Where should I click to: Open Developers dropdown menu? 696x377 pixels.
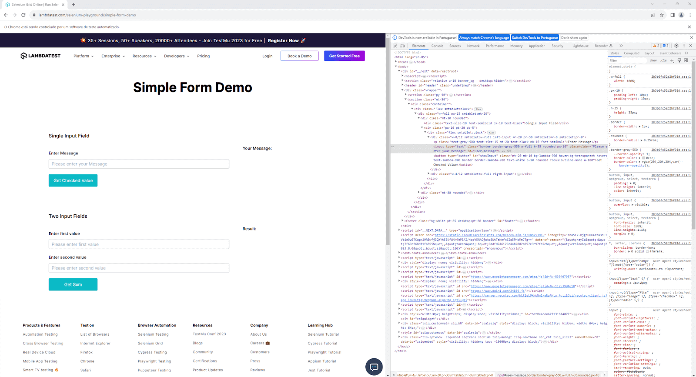(177, 56)
